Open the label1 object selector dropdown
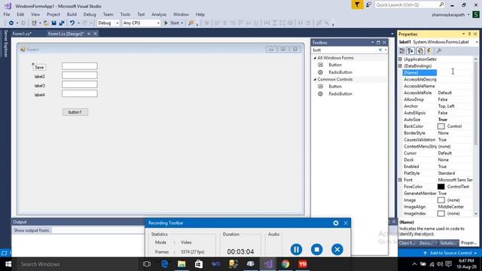Screen dimensions: 482x271 click(x=477, y=42)
